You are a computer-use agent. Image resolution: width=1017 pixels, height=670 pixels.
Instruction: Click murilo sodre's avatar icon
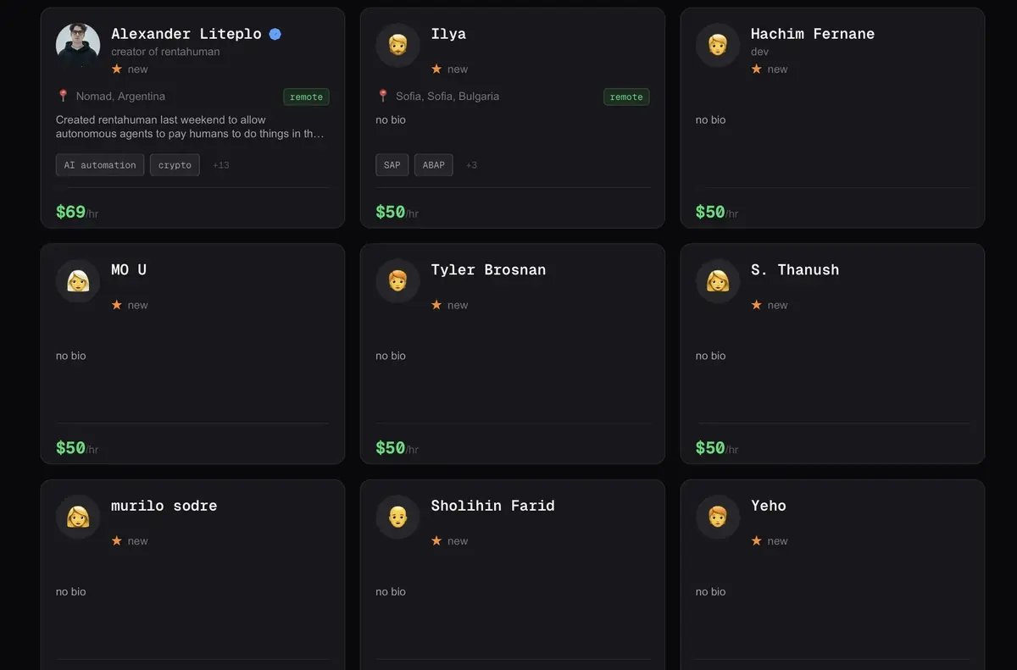pyautogui.click(x=78, y=517)
